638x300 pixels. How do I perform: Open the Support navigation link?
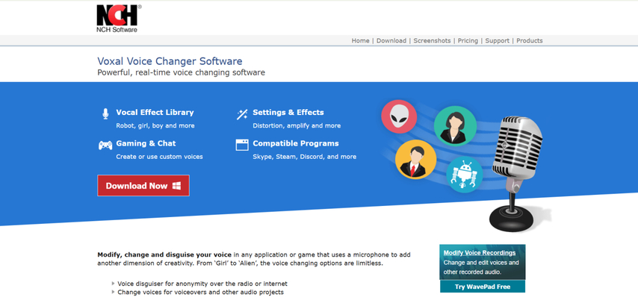498,40
